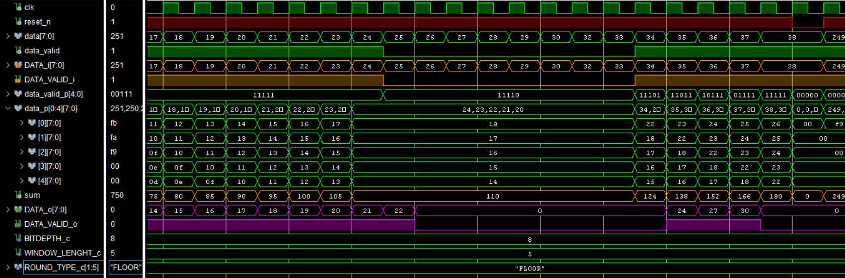Click the DATA_o[7:0] bus icon
Viewport: 845px width, 278px height.
[x=18, y=210]
